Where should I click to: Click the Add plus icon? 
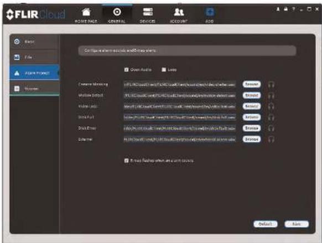pos(210,12)
